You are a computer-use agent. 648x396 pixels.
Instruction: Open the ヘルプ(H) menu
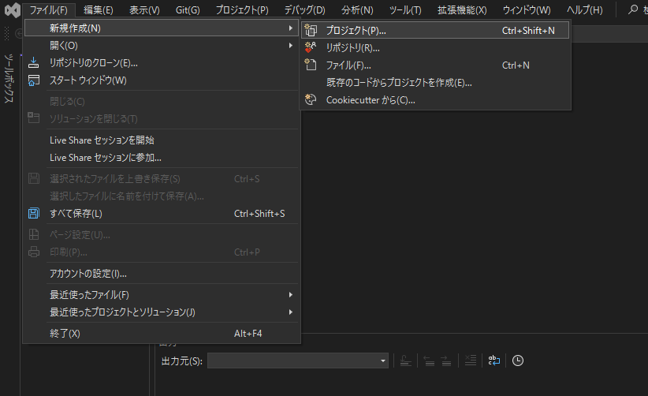pos(584,10)
